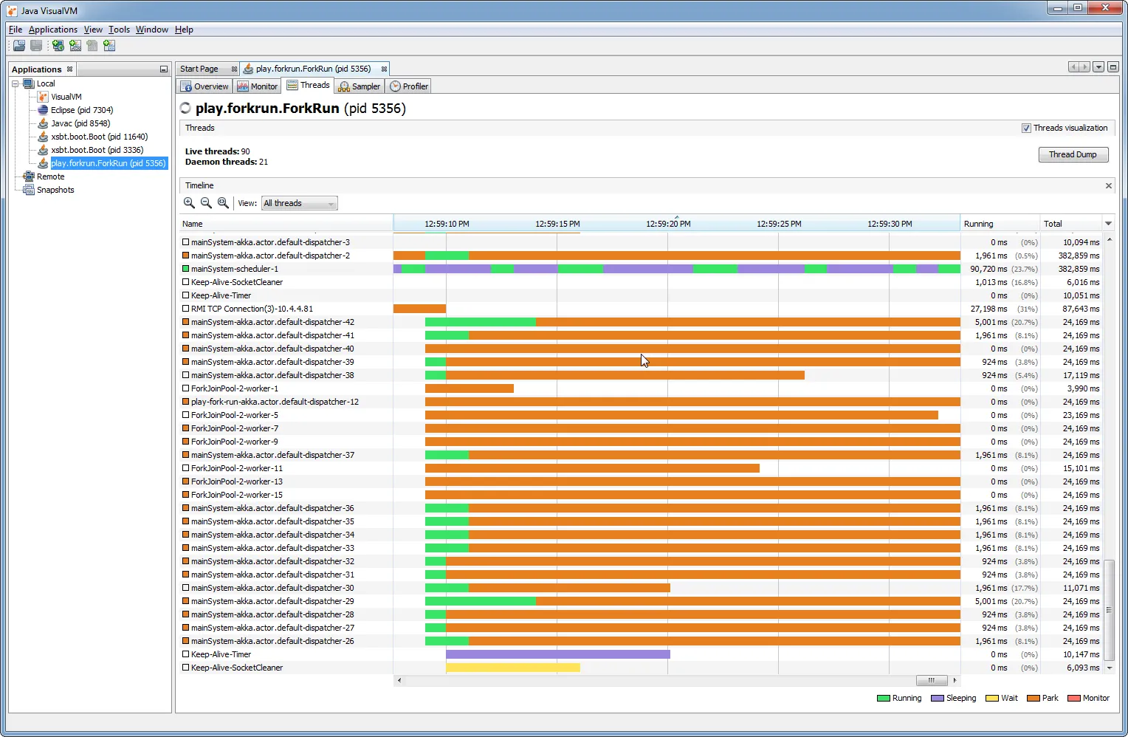
Task: Click the '27,198 ms' running time value
Action: [x=988, y=309]
